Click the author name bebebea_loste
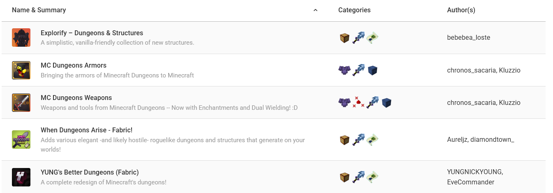The height and width of the screenshot is (193, 553). (x=468, y=38)
